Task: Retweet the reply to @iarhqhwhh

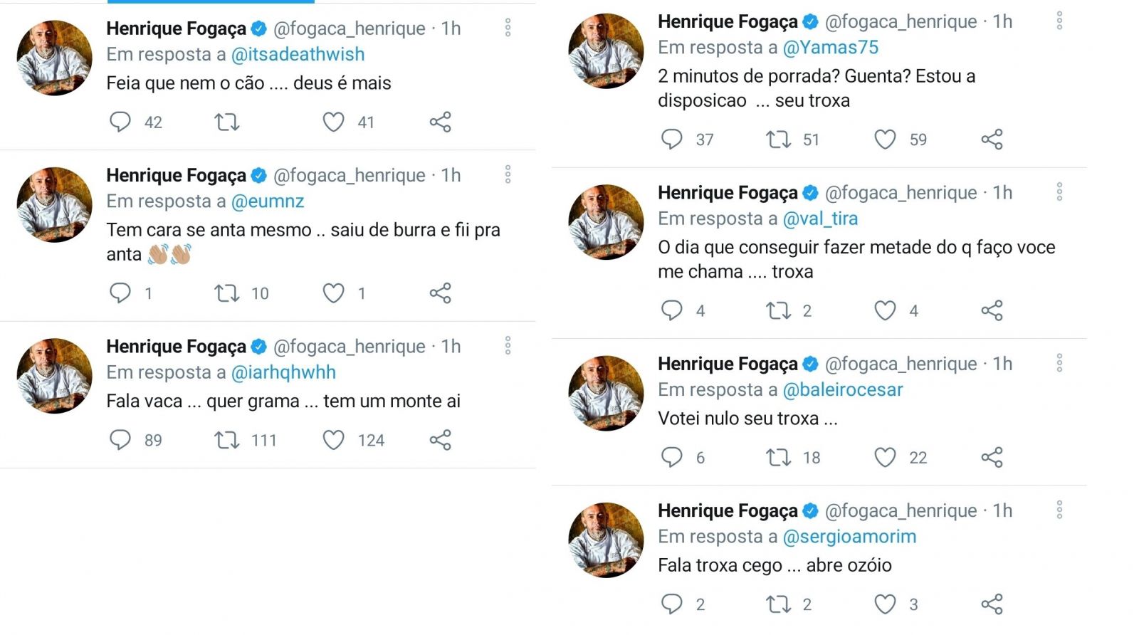Action: [227, 440]
